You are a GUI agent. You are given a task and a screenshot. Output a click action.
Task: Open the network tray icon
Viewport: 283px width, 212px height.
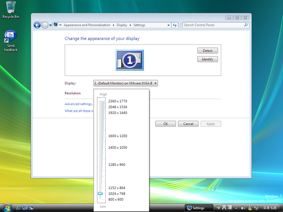point(256,208)
